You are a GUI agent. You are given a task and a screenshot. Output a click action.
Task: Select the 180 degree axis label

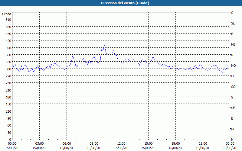pos(8,97)
